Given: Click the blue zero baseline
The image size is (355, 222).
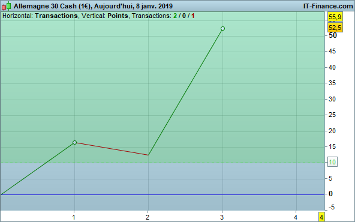Looking at the screenshot, I should pyautogui.click(x=162, y=194).
